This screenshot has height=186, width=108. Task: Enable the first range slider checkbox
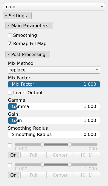click(10, 145)
